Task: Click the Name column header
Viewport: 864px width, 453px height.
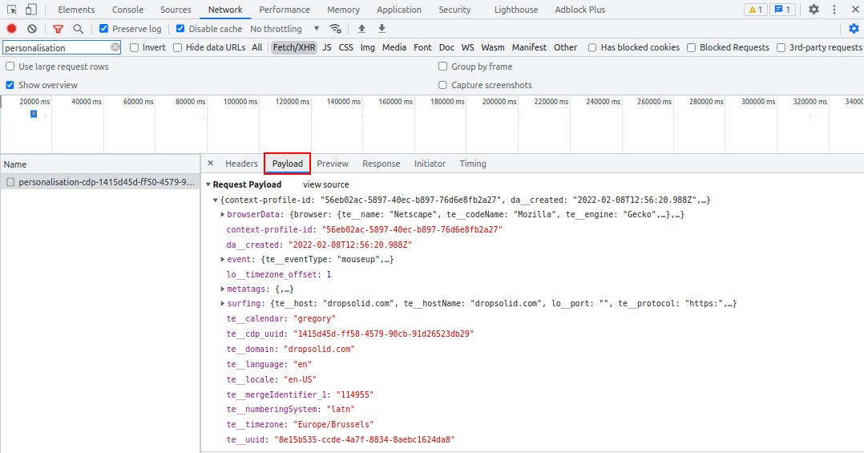Action: (x=99, y=164)
